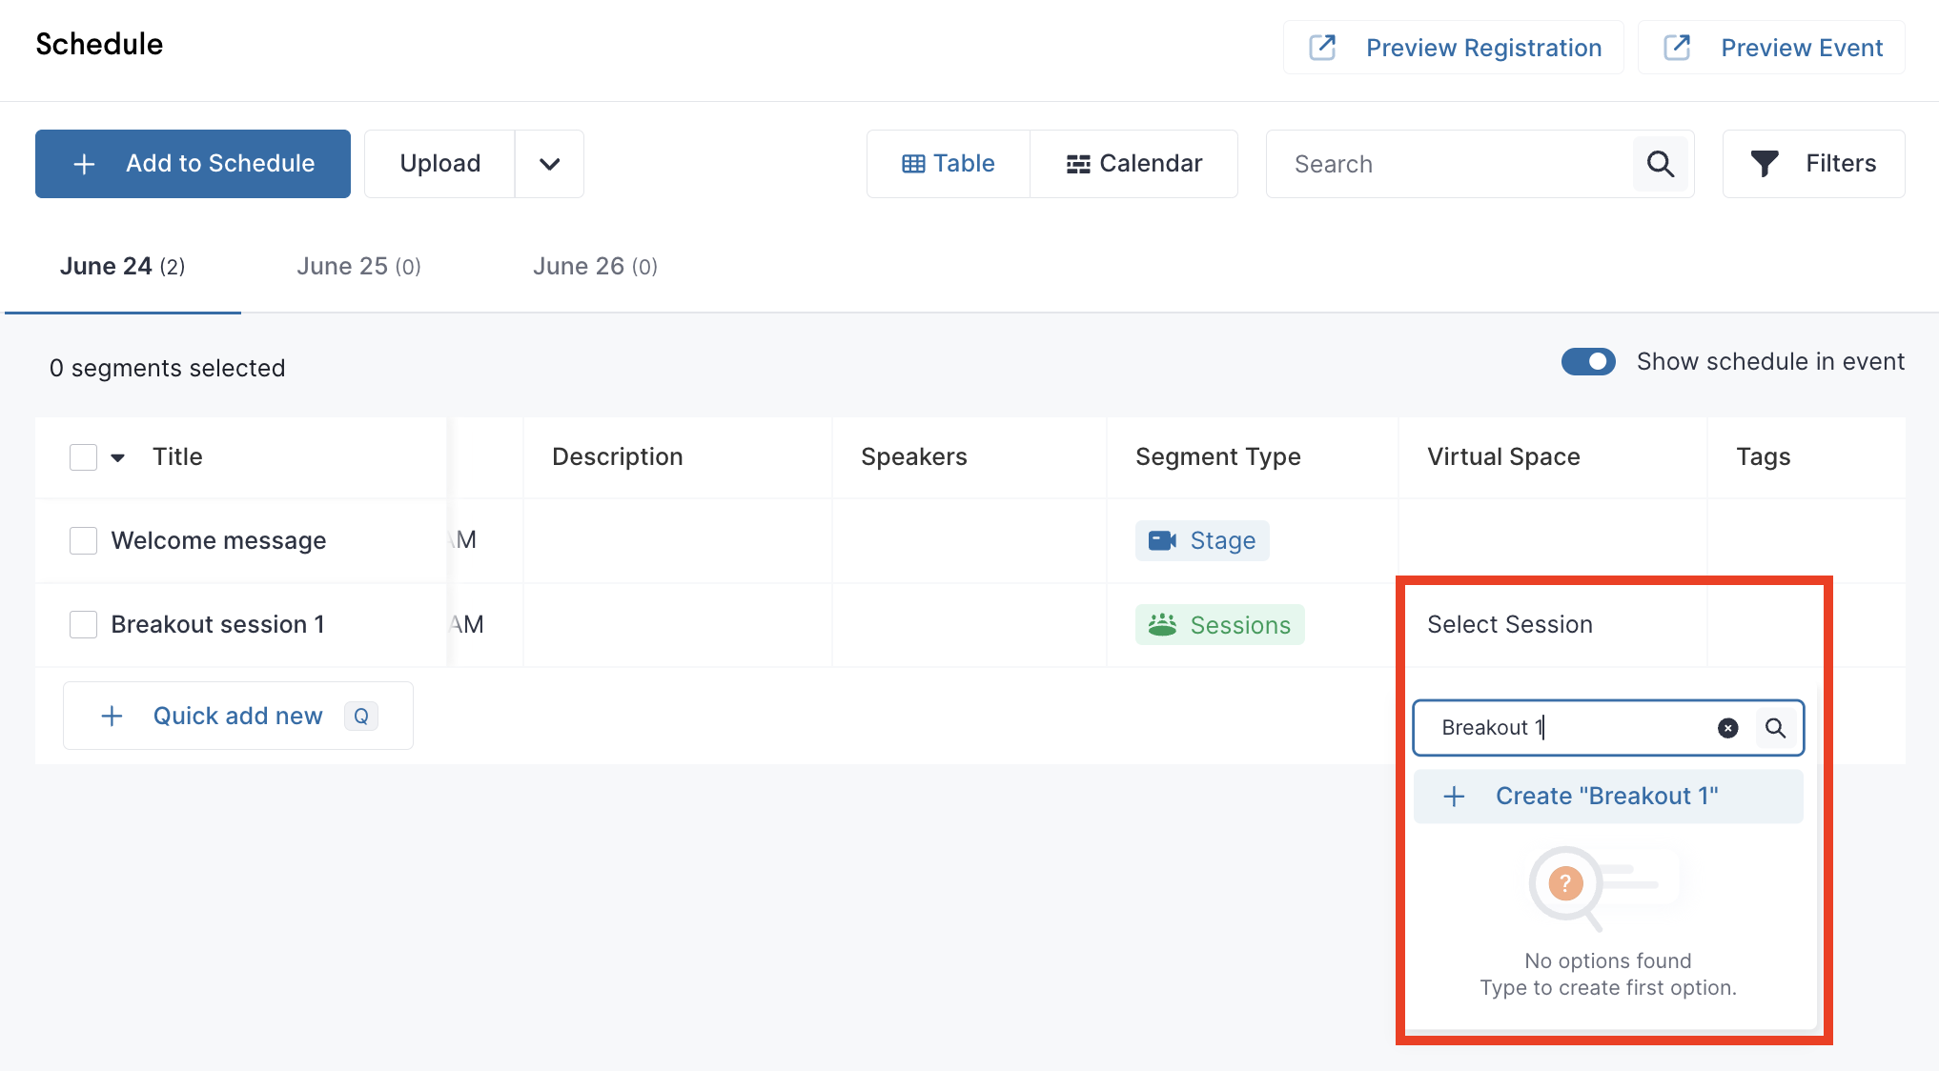Click the Preview Registration external-link icon

[x=1322, y=48]
